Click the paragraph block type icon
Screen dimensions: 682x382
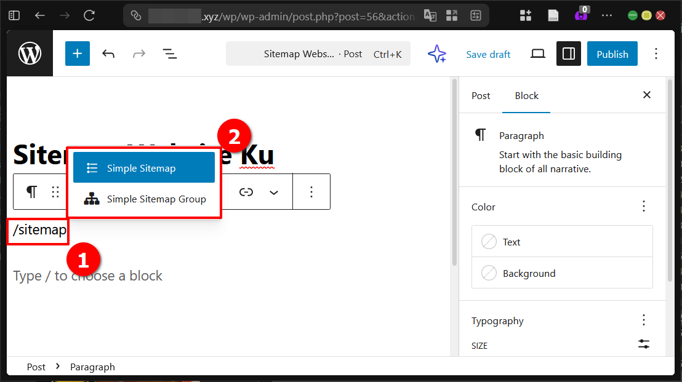(31, 191)
